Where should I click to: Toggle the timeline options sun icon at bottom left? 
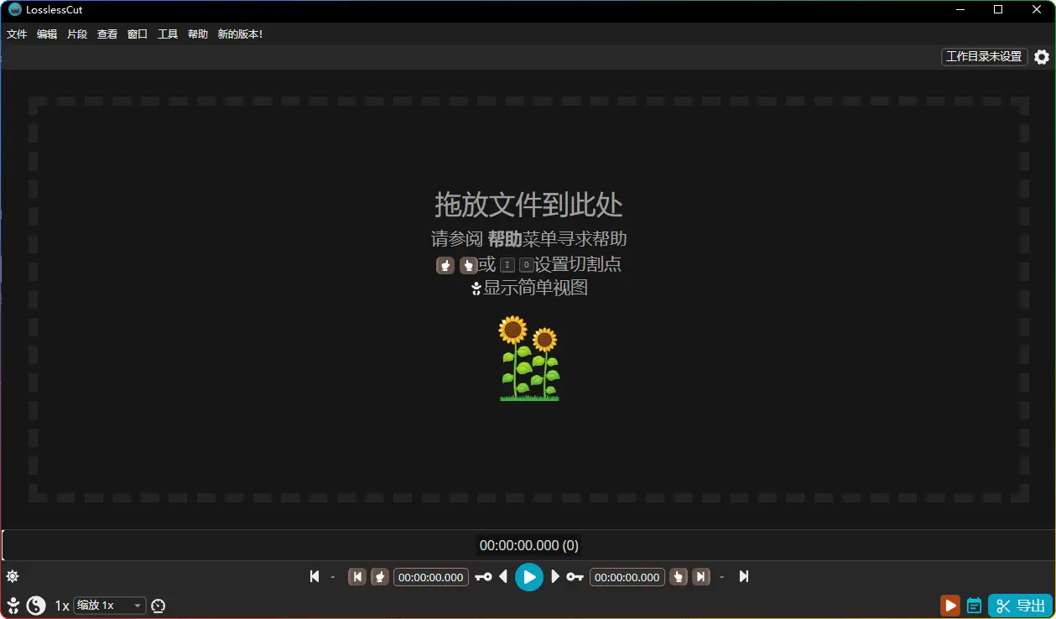tap(13, 576)
